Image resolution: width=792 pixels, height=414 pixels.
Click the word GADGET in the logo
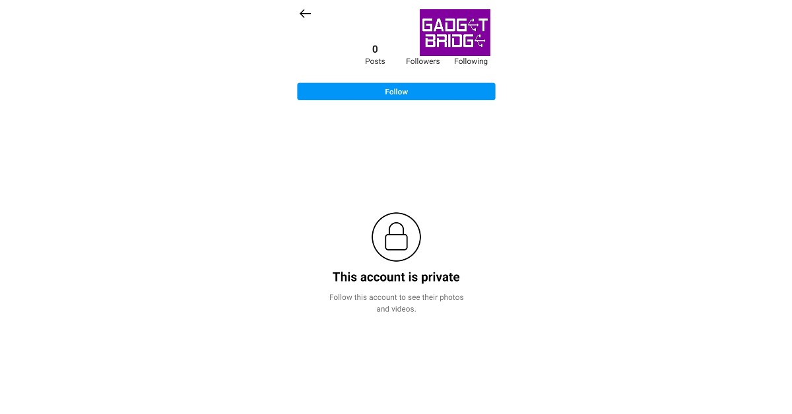(455, 25)
